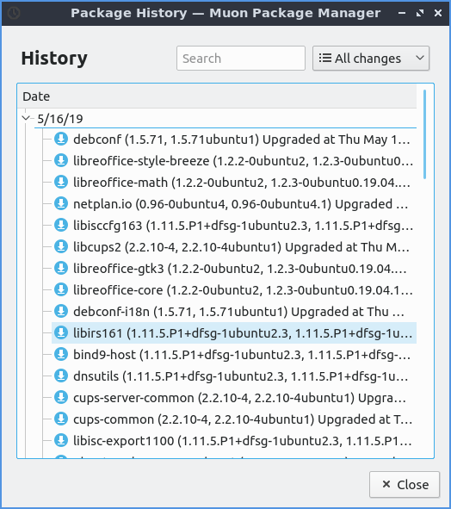Click the icon next to cups-common entry
The height and width of the screenshot is (509, 451).
[60, 419]
